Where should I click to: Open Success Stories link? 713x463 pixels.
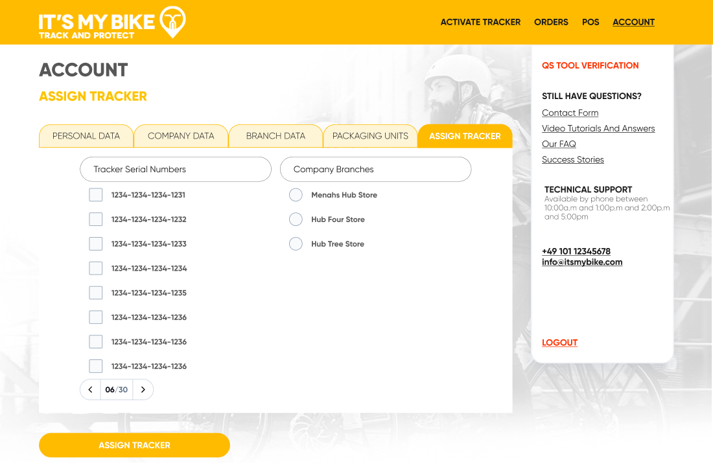coord(572,159)
